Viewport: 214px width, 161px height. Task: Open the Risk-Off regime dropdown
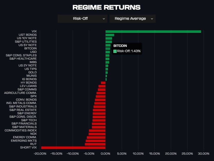(82, 19)
